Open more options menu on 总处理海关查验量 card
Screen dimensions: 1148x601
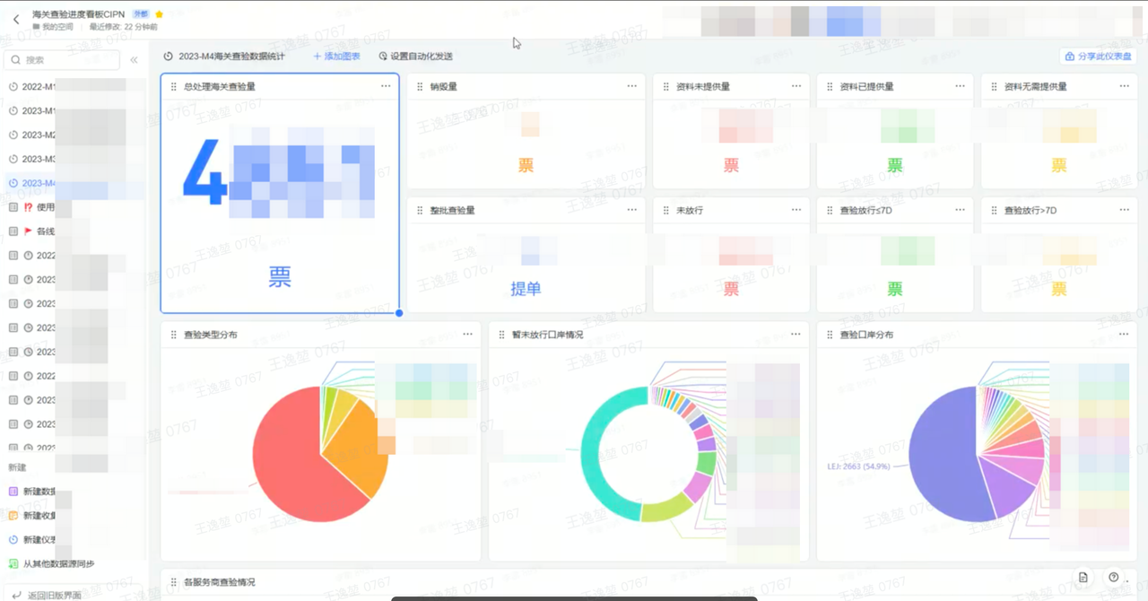tap(386, 86)
